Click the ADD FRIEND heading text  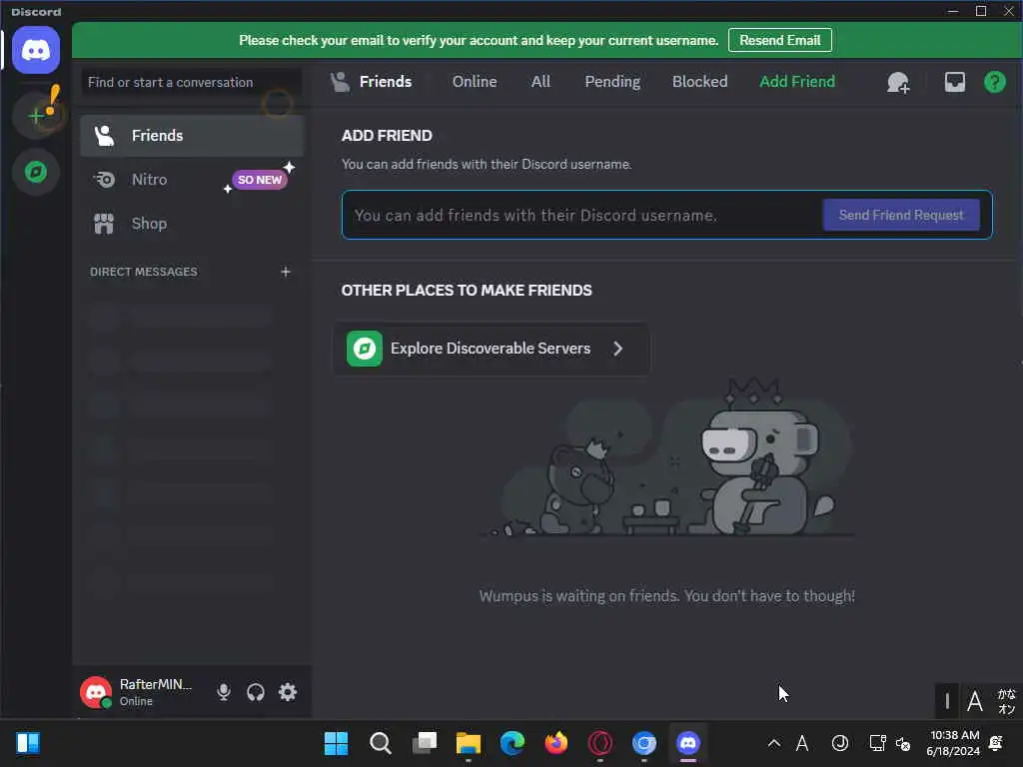pos(387,136)
